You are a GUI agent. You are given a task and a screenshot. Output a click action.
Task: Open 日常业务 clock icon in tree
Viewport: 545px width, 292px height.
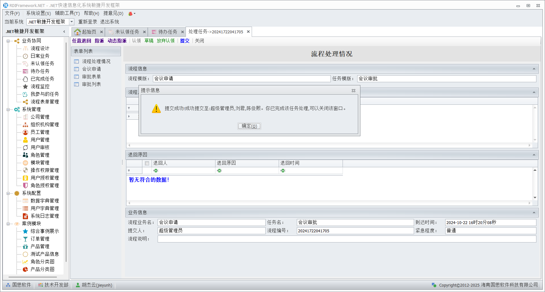[25, 56]
